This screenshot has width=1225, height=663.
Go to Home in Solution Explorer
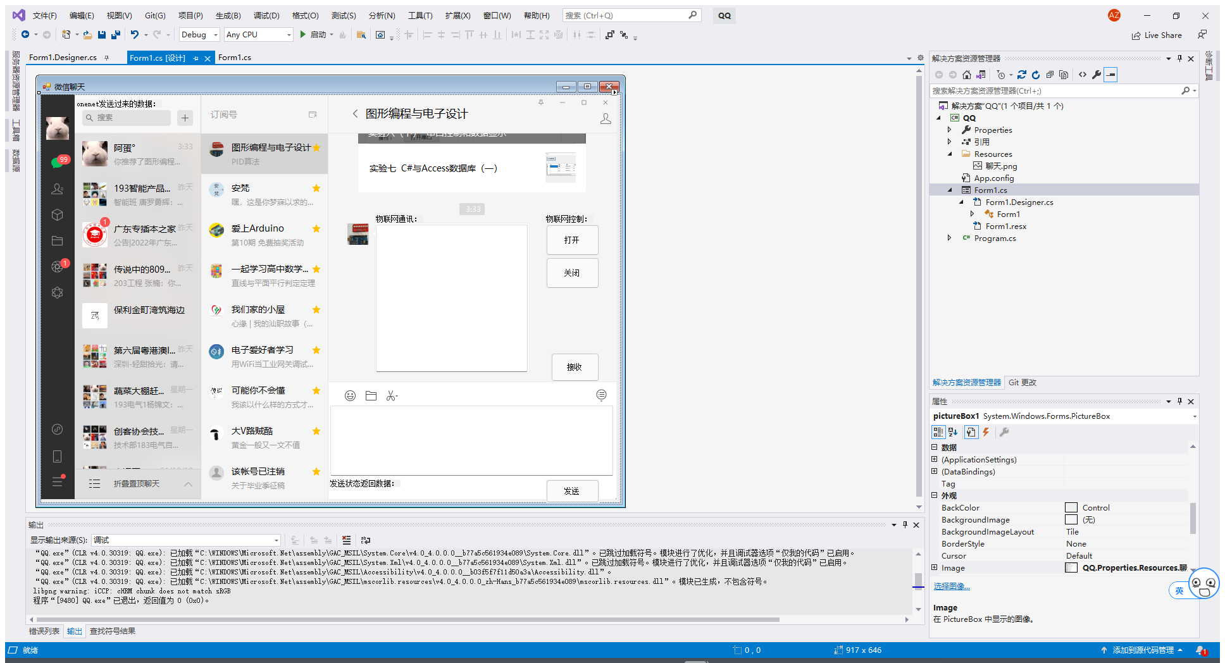coord(967,75)
